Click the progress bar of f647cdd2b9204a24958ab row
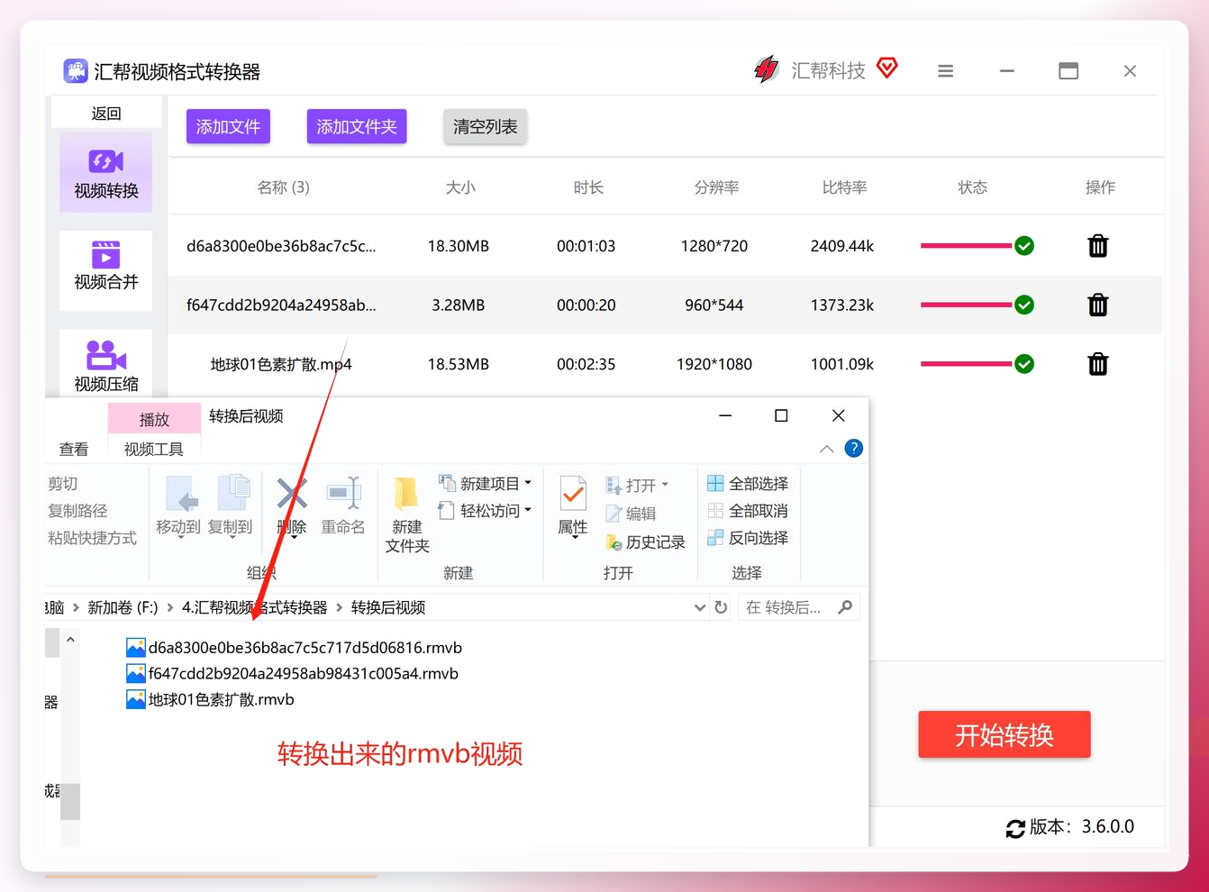This screenshot has width=1209, height=892. tap(966, 305)
